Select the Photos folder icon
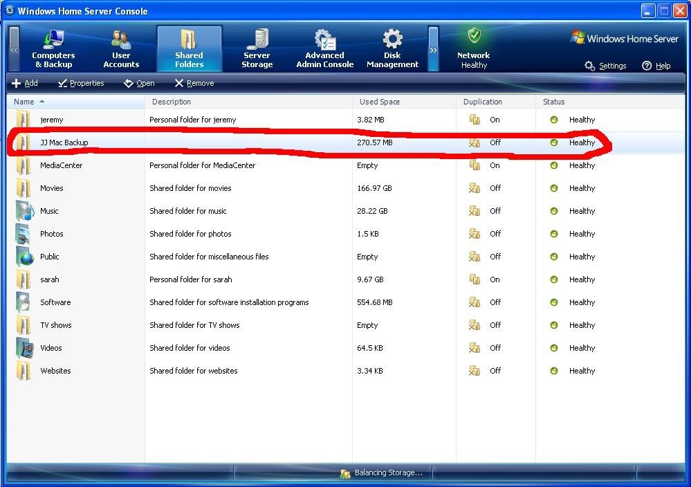The height and width of the screenshot is (487, 691). 24,234
